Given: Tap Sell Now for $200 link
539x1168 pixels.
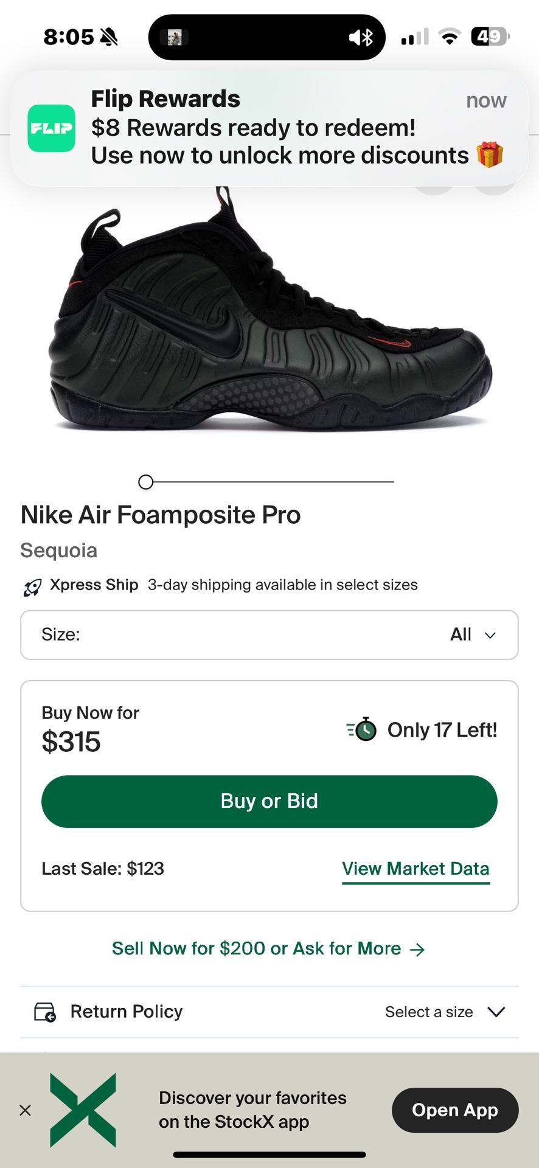Looking at the screenshot, I should click(x=256, y=948).
